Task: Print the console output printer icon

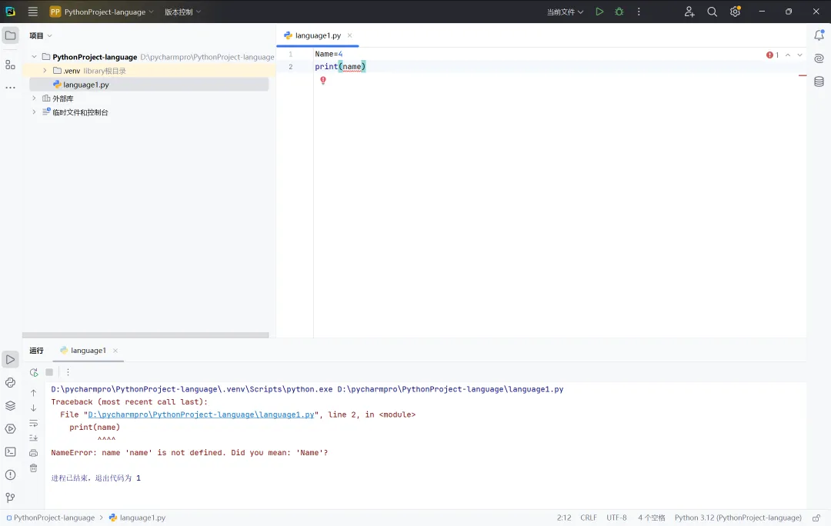Action: pyautogui.click(x=33, y=453)
